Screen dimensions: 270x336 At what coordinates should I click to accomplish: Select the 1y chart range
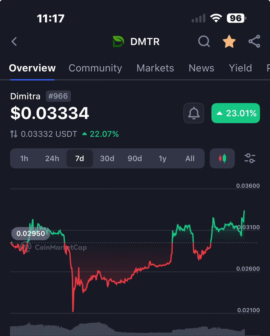pyautogui.click(x=162, y=158)
